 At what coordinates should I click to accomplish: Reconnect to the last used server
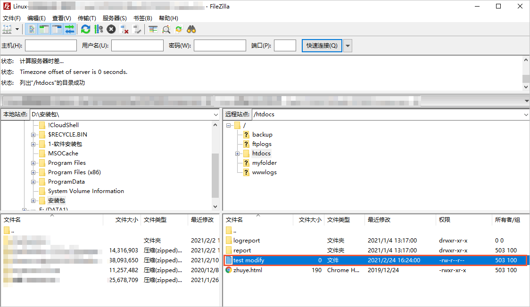[137, 29]
